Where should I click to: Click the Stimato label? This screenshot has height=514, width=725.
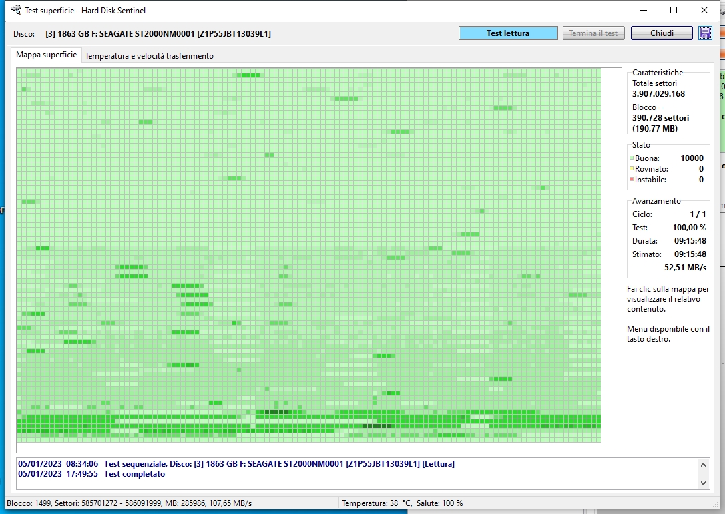646,254
